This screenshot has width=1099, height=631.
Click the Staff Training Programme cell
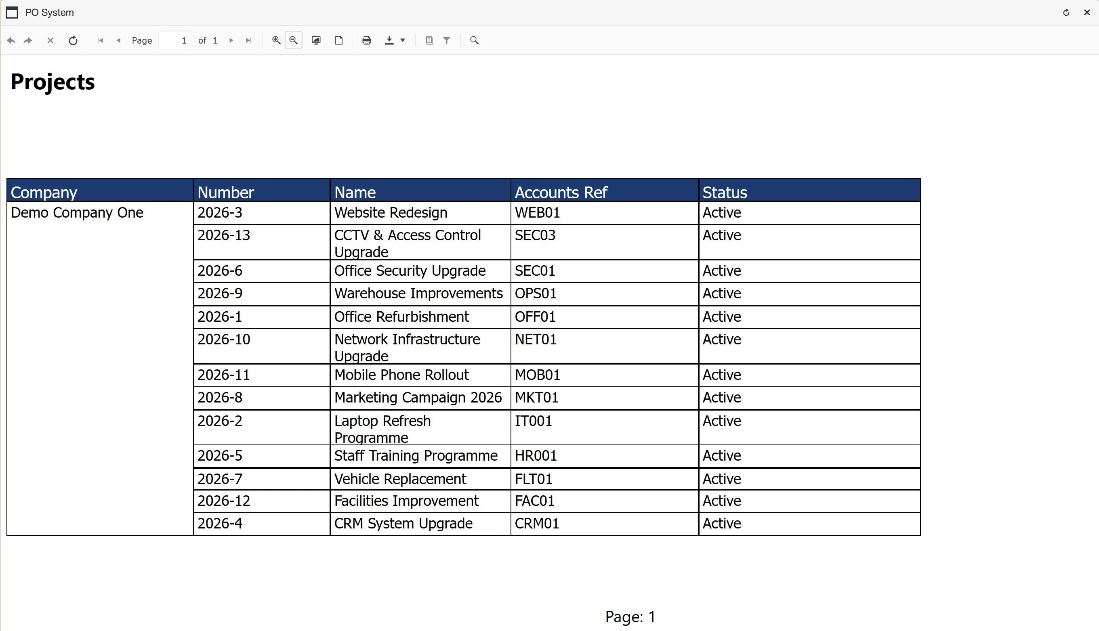pos(420,456)
